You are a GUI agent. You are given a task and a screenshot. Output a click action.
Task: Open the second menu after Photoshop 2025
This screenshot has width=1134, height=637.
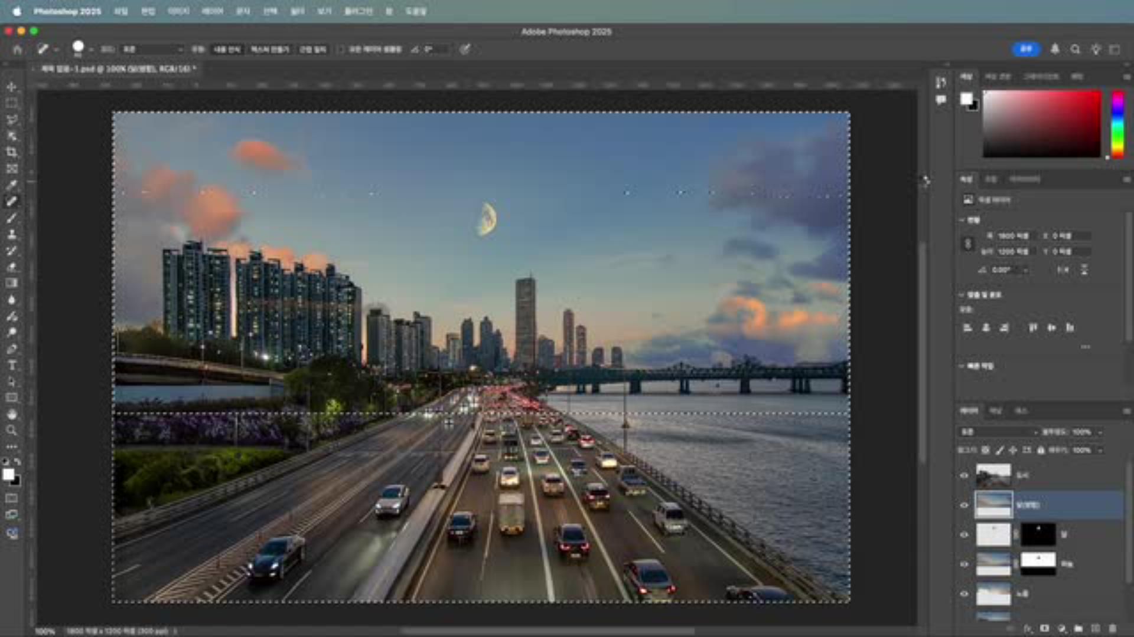point(148,11)
